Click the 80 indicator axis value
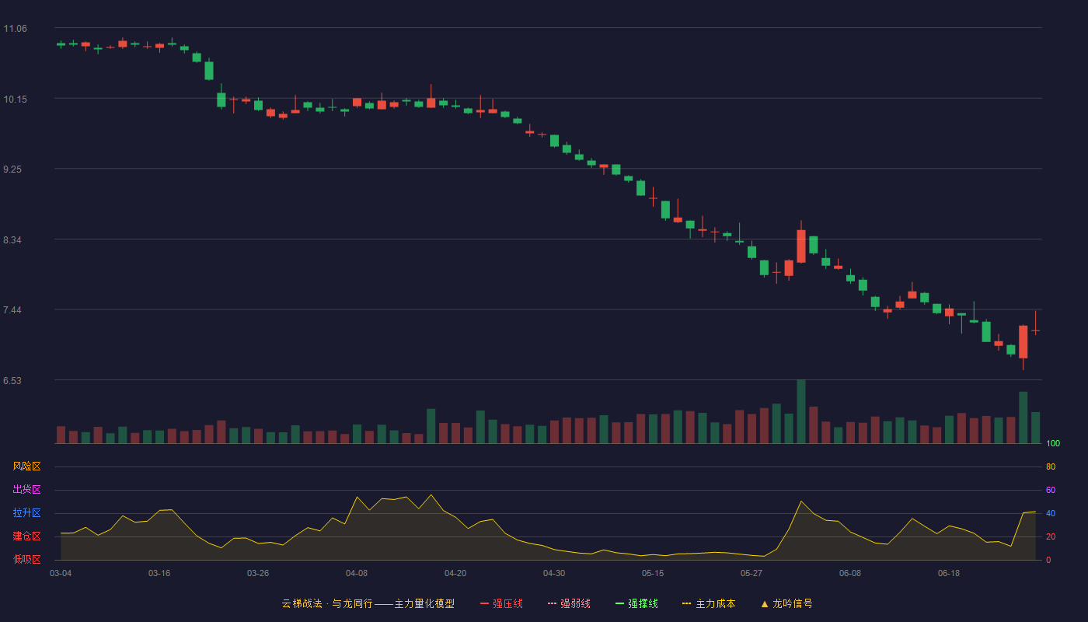Screen dimensions: 1088x622 1051,467
